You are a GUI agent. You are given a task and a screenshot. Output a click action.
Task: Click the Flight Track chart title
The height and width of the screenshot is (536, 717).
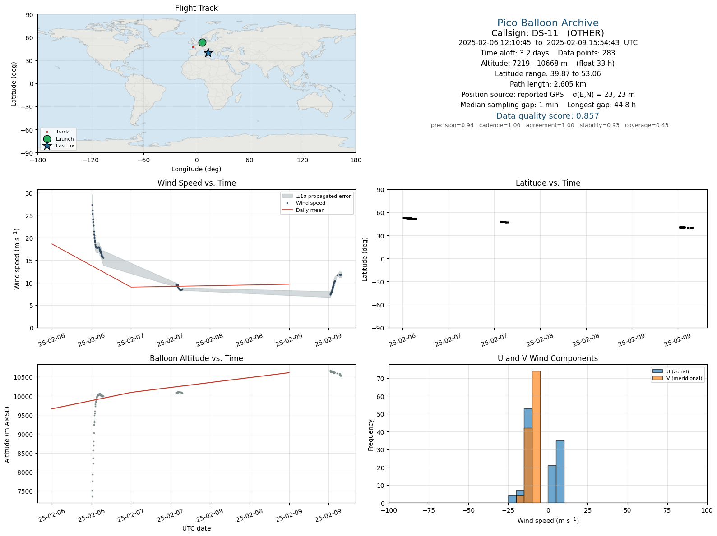196,8
